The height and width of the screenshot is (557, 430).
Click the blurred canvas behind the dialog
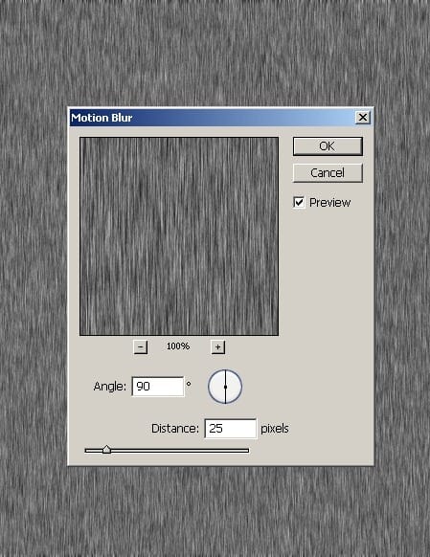tap(214, 54)
